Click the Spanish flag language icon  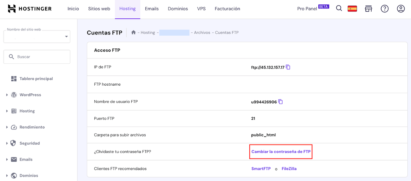point(352,8)
